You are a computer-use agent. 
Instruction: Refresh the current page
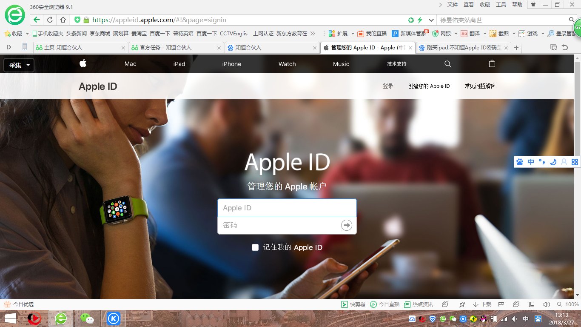pyautogui.click(x=50, y=20)
